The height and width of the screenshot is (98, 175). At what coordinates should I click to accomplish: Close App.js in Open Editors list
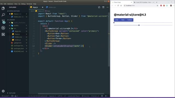click(10, 14)
